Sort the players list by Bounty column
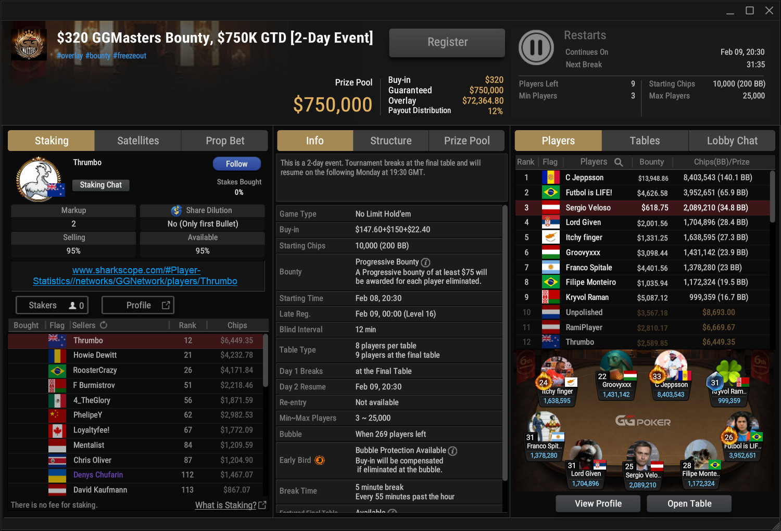The image size is (781, 531). [651, 162]
